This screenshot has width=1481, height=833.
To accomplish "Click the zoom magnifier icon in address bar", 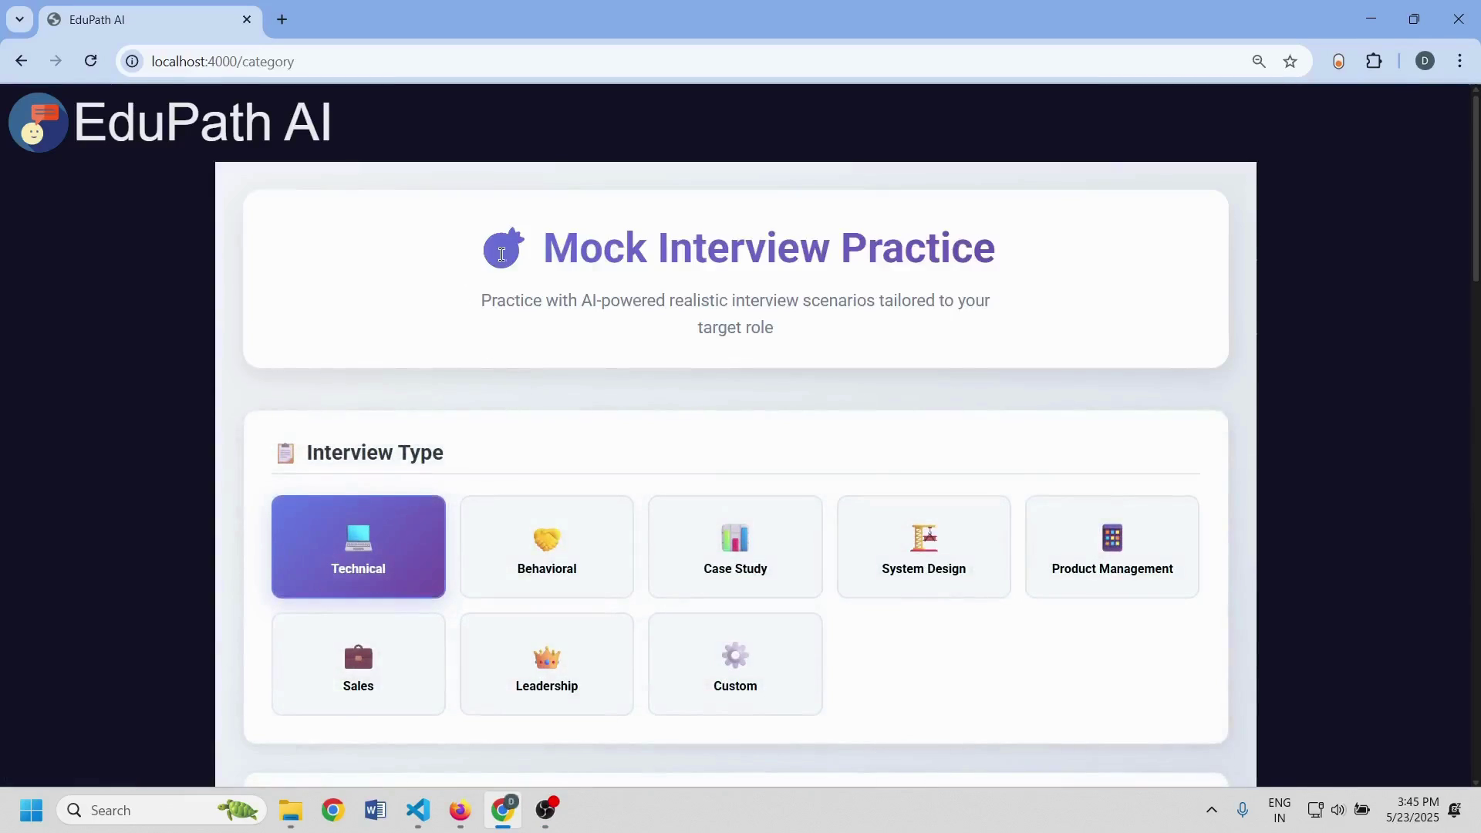I will point(1259,61).
